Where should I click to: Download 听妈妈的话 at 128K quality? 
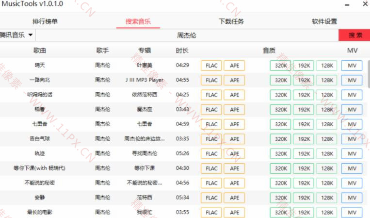327,95
